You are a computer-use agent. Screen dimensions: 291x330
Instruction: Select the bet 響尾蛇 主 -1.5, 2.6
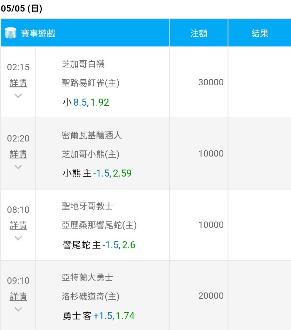(99, 245)
